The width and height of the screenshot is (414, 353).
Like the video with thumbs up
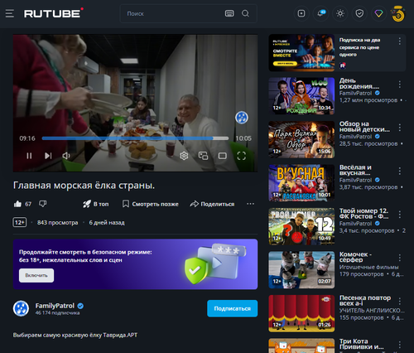[x=17, y=204]
